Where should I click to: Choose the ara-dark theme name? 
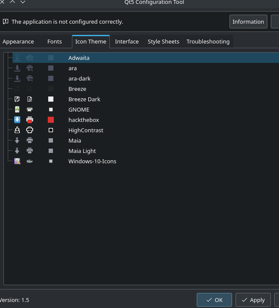[x=79, y=78]
